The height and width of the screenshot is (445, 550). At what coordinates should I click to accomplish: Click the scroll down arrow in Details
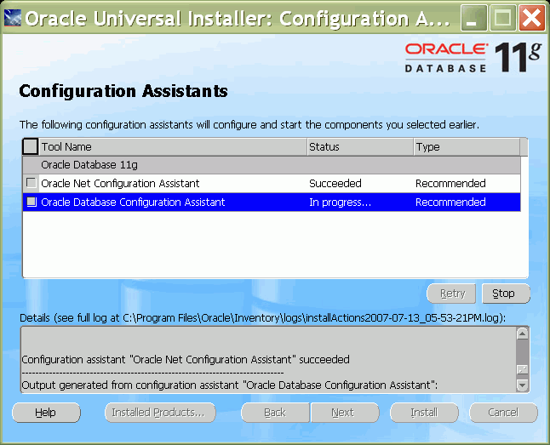tap(522, 385)
